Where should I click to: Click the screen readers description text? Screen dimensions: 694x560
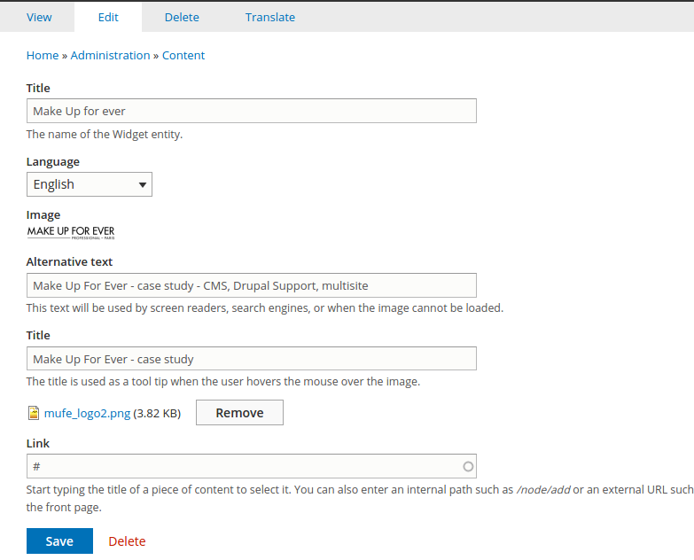[x=265, y=307]
